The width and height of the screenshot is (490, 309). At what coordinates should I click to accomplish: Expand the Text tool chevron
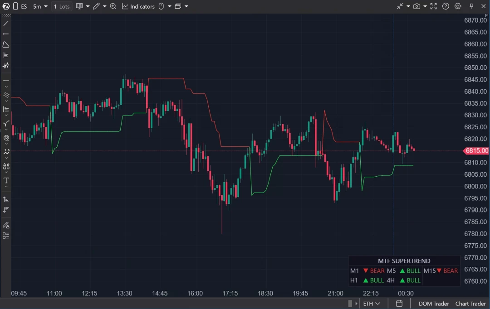pyautogui.click(x=6, y=187)
